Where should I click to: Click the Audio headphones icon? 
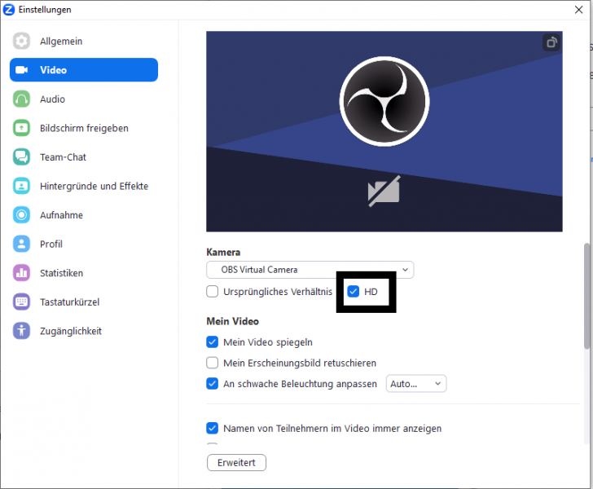coord(21,99)
